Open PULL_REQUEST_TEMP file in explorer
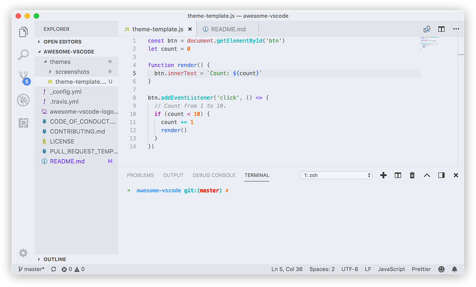The height and width of the screenshot is (287, 476). click(76, 152)
